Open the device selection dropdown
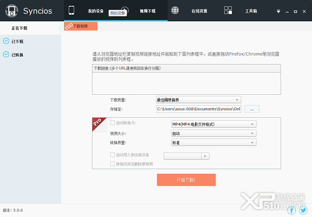The image size is (312, 217). point(186,156)
